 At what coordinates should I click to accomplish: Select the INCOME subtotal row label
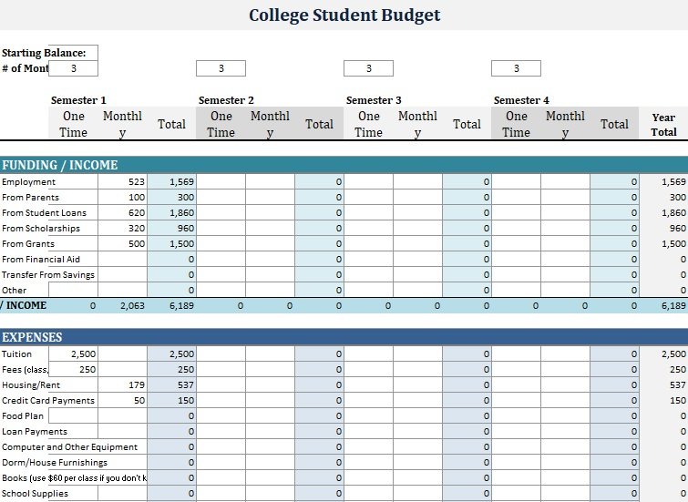click(x=24, y=305)
